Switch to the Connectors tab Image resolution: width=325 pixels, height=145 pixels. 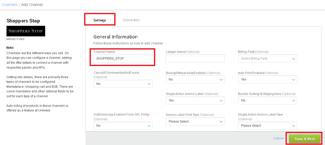point(131,20)
